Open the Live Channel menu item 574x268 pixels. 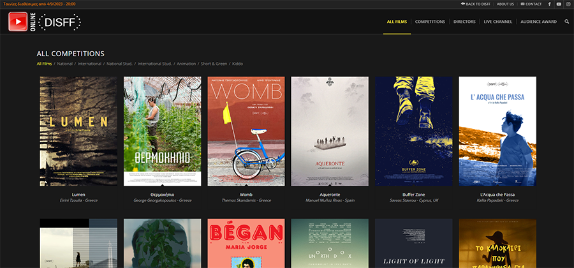497,22
